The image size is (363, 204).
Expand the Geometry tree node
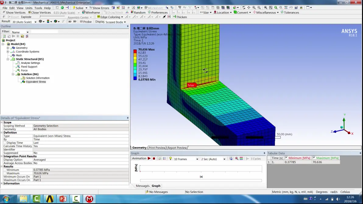pos(8,48)
